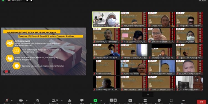Select TIME LESTARI ZEBUA video tile

pos(134,35)
